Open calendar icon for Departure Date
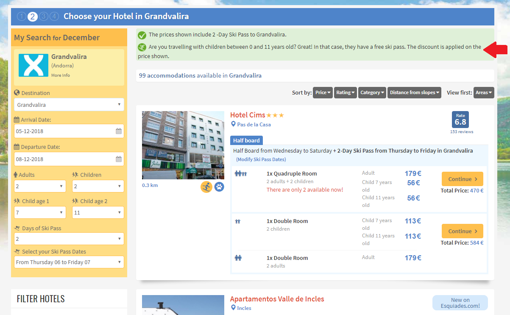 click(x=119, y=159)
